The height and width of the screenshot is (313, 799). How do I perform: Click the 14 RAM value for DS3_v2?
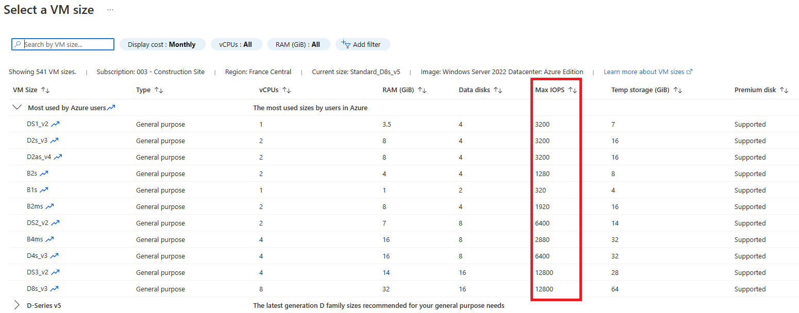(x=386, y=272)
